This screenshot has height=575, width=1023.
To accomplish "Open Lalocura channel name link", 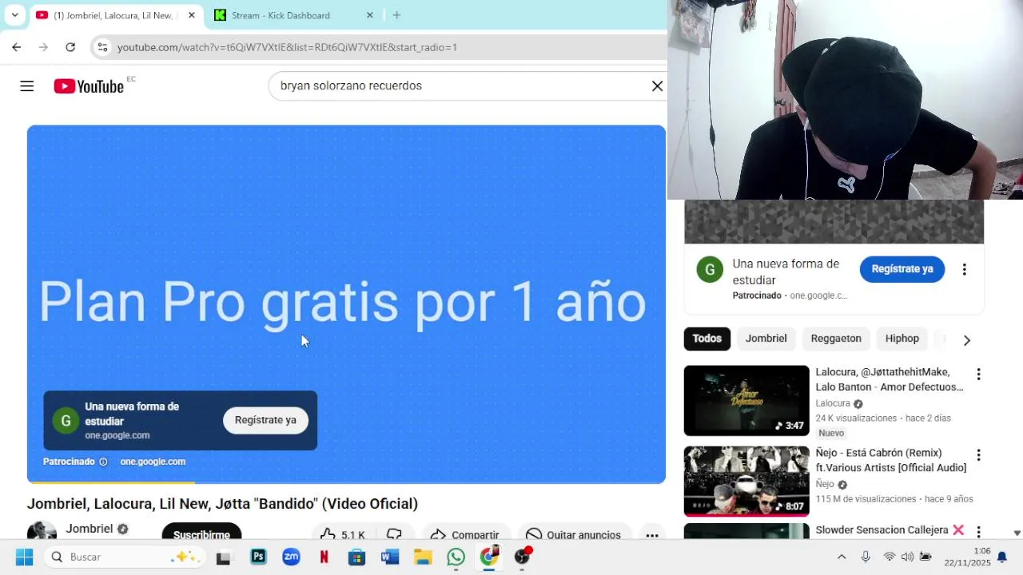I will [x=832, y=403].
